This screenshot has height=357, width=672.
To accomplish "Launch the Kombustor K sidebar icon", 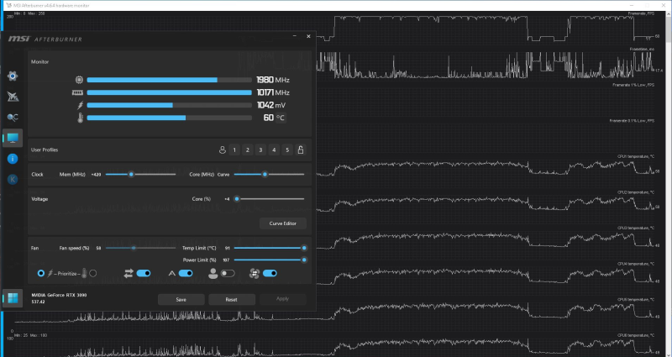I will tap(13, 179).
